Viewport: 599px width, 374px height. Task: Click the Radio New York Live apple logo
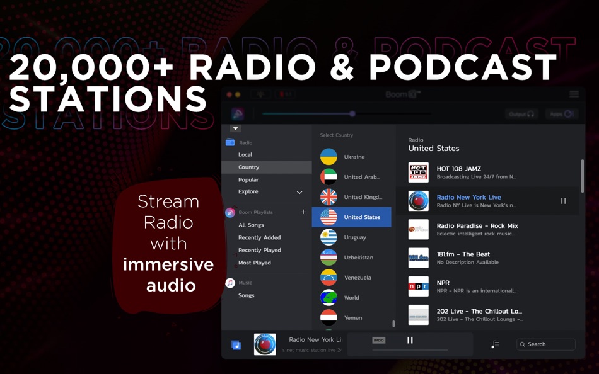click(x=418, y=201)
